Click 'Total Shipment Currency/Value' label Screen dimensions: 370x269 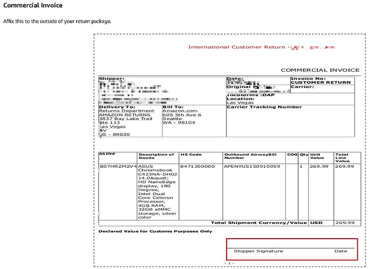(259, 223)
